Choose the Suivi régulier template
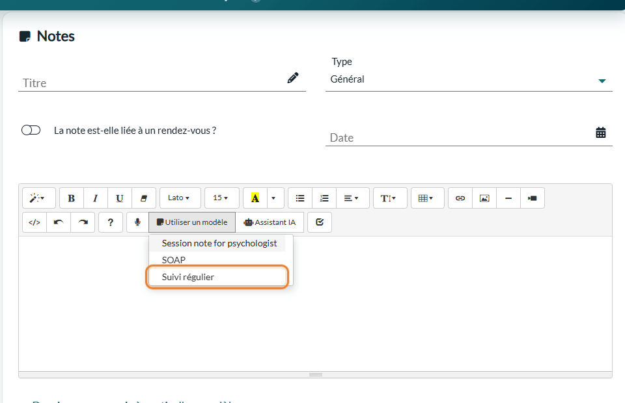Image resolution: width=625 pixels, height=403 pixels. (x=217, y=277)
